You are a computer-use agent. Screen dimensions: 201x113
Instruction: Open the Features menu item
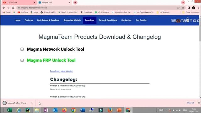(29, 20)
